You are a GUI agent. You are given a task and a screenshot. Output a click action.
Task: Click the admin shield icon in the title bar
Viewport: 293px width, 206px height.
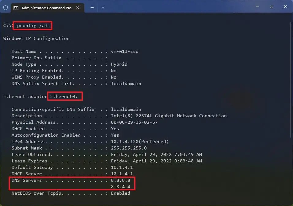coord(6,7)
